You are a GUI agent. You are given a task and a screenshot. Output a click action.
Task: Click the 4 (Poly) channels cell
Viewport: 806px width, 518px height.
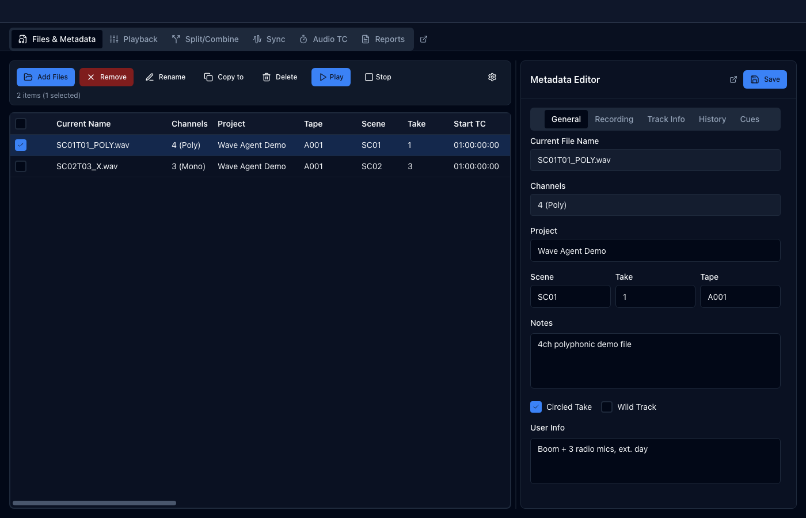point(186,145)
